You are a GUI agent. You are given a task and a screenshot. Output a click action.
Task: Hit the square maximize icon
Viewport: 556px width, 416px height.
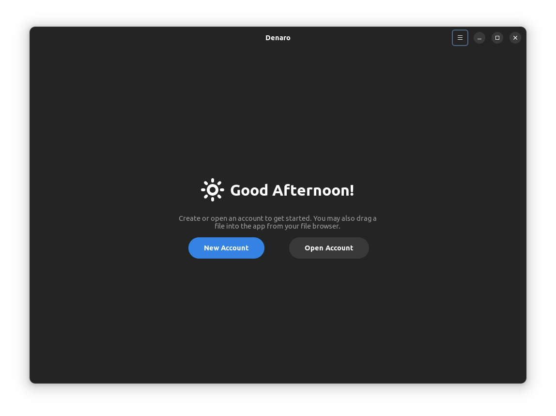coord(497,38)
